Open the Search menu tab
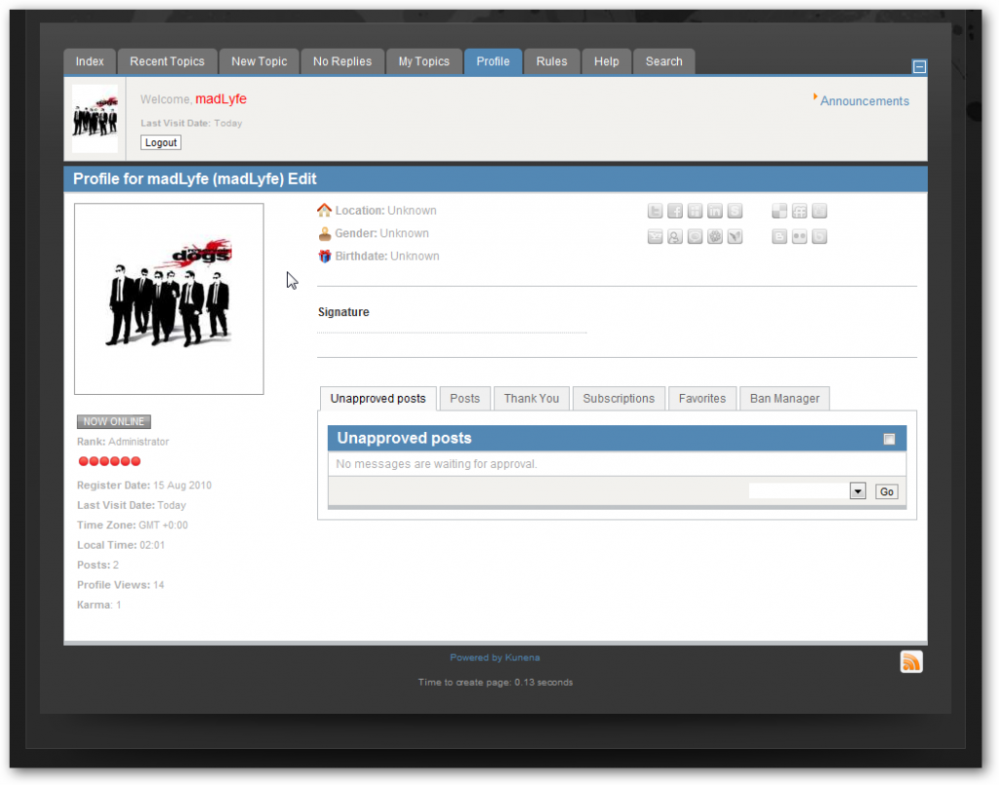Viewport: 999px width, 785px height. 663,61
